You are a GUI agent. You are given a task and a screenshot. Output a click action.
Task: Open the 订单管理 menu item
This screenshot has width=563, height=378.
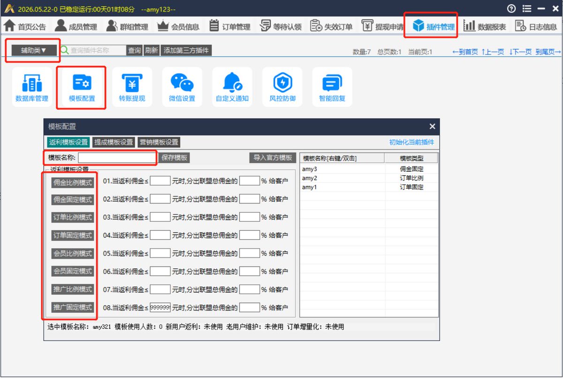[230, 27]
